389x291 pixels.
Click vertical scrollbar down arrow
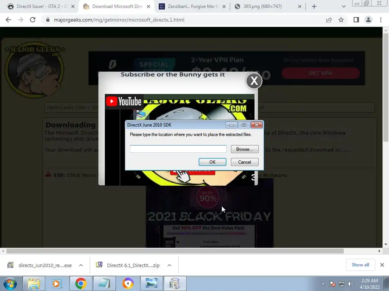pos(386,244)
